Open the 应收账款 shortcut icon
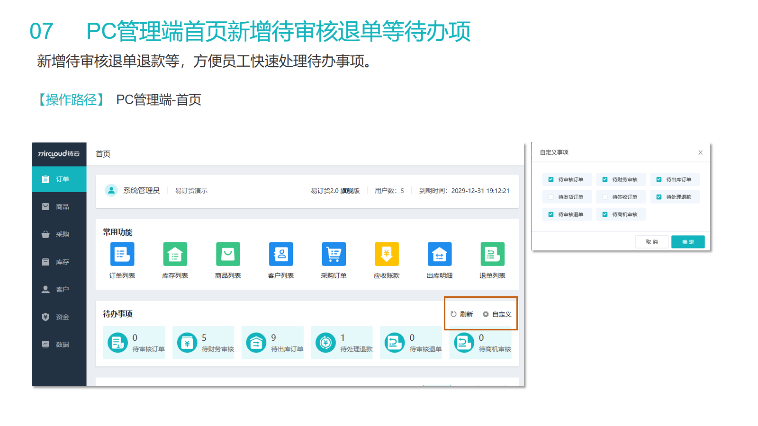This screenshot has height=426, width=758. tap(387, 254)
